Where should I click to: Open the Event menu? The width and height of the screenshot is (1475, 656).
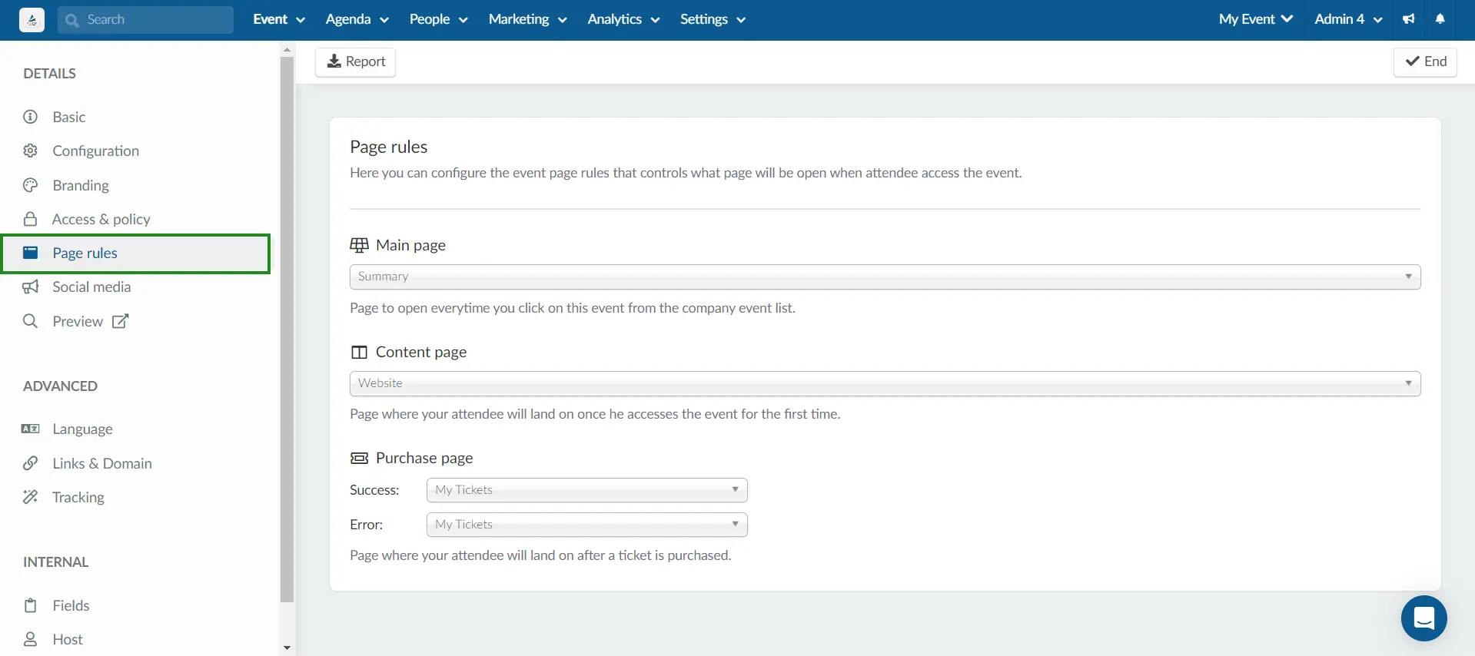tap(279, 19)
